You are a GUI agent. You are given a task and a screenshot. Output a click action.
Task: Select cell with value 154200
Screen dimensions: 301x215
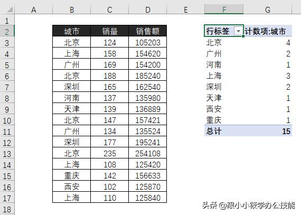[148, 64]
